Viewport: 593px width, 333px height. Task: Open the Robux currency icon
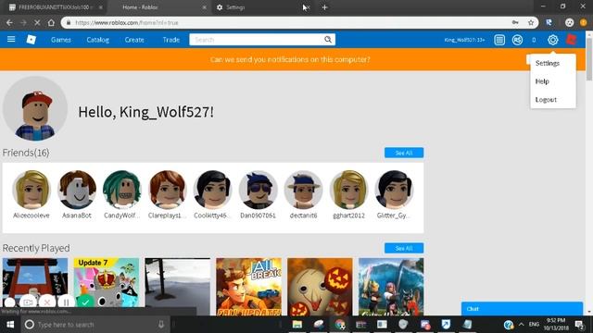coord(517,40)
